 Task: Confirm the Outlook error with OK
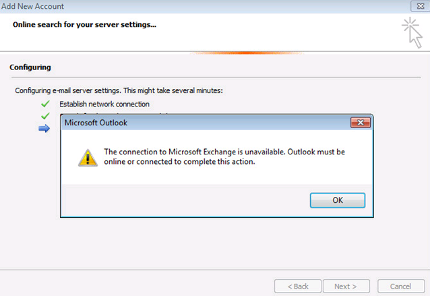coord(338,200)
